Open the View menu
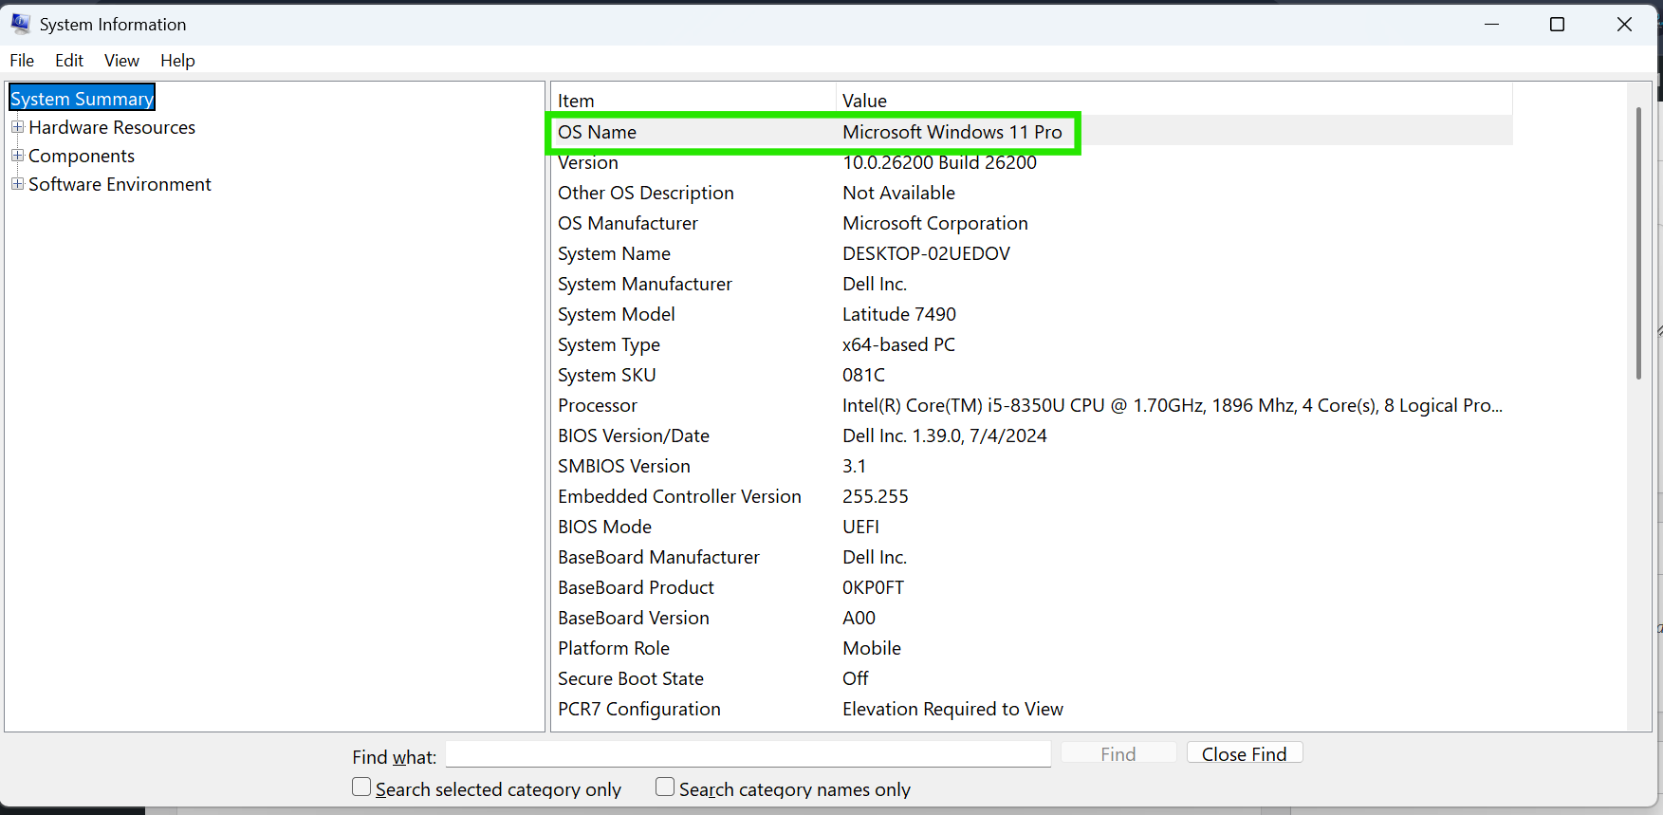The height and width of the screenshot is (815, 1663). 121,61
